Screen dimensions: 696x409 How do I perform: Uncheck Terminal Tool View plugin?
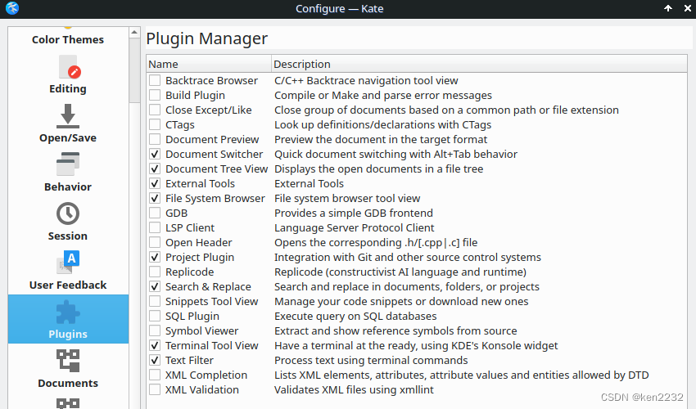click(155, 345)
